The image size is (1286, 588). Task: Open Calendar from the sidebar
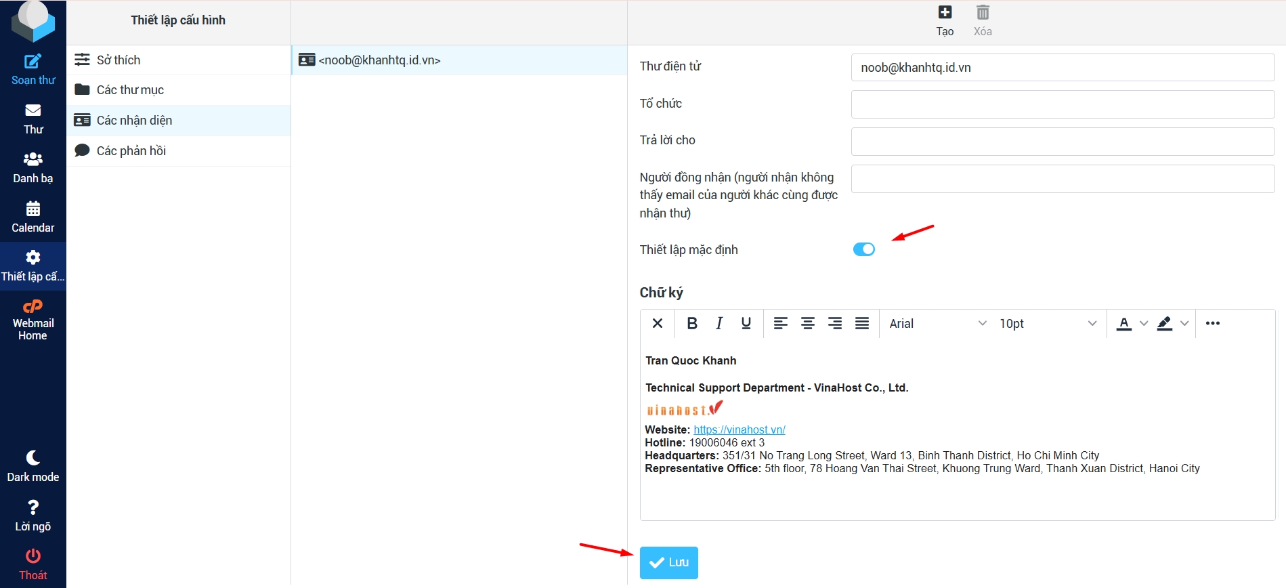coord(33,209)
